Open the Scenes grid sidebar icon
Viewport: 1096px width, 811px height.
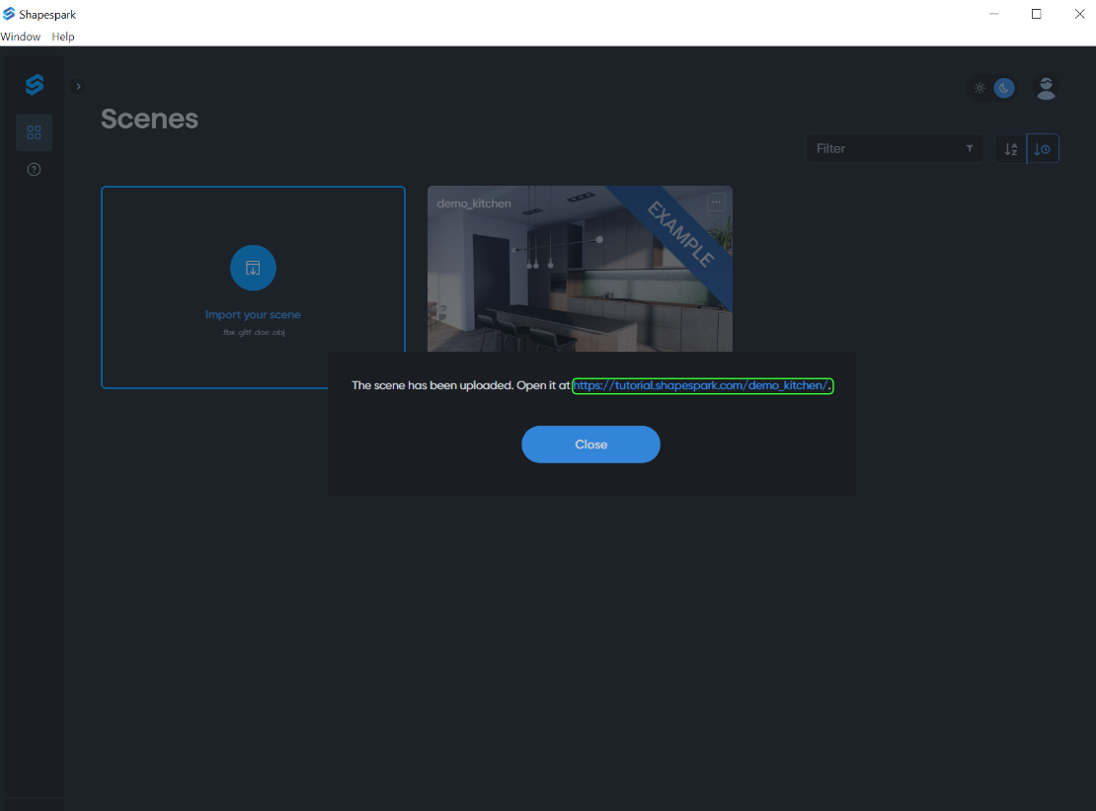click(x=34, y=132)
